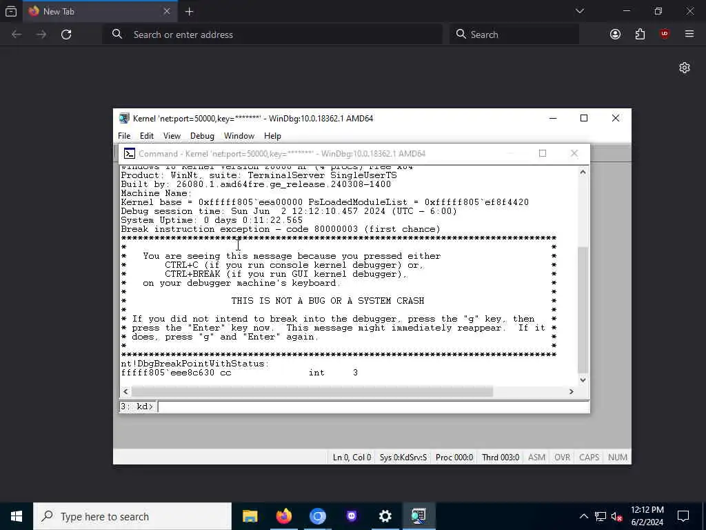
Task: Click the 'Debug session time' output line
Action: 289,211
